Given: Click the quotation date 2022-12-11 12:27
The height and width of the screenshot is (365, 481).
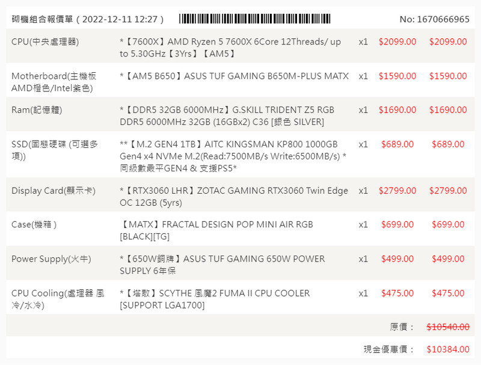Looking at the screenshot, I should pyautogui.click(x=122, y=19).
